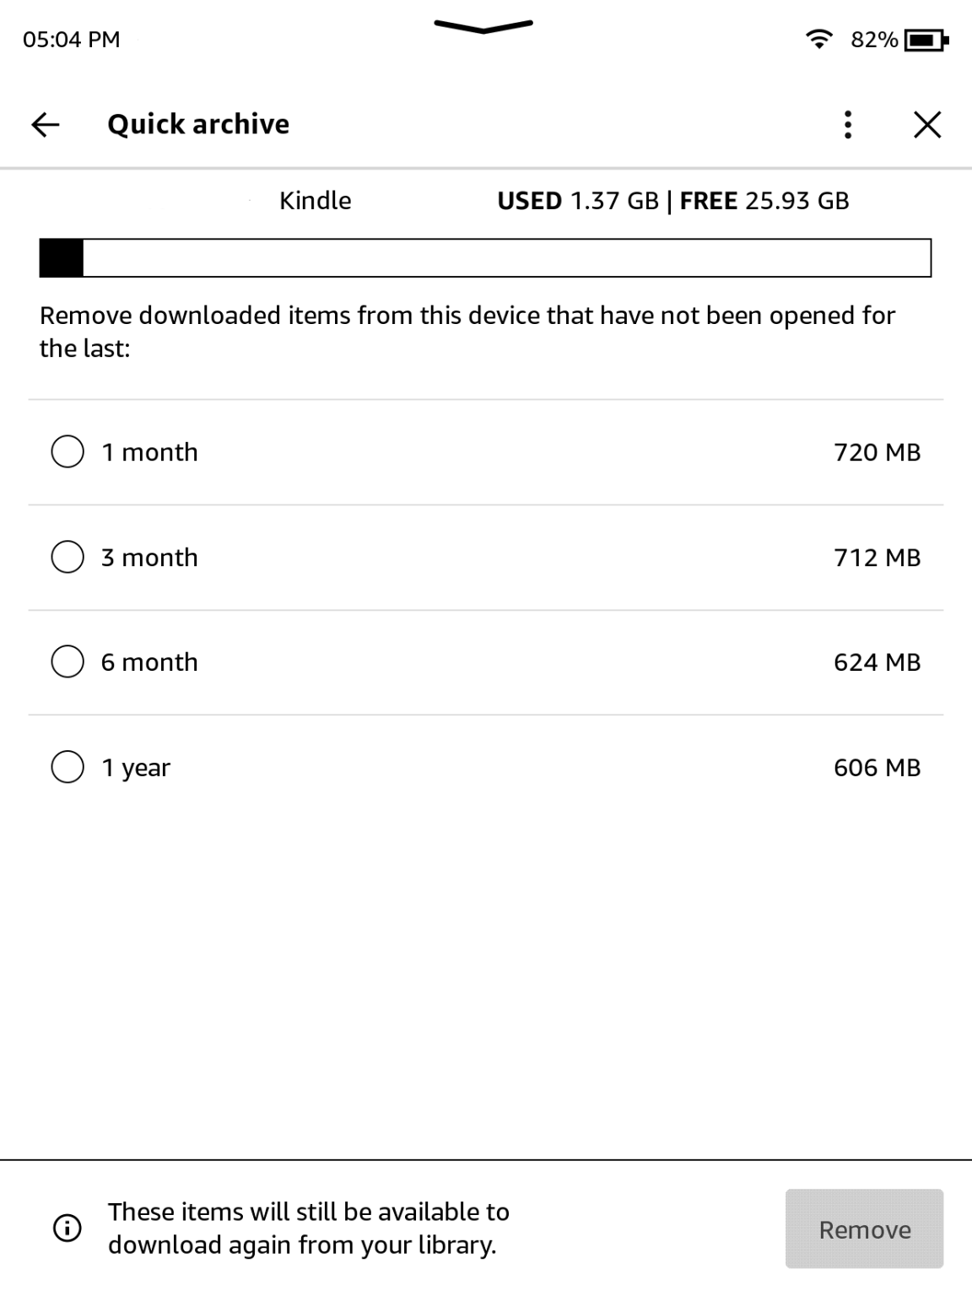Open the Quick archive options dropdown
Viewport: 972px width, 1296px height.
(x=847, y=124)
